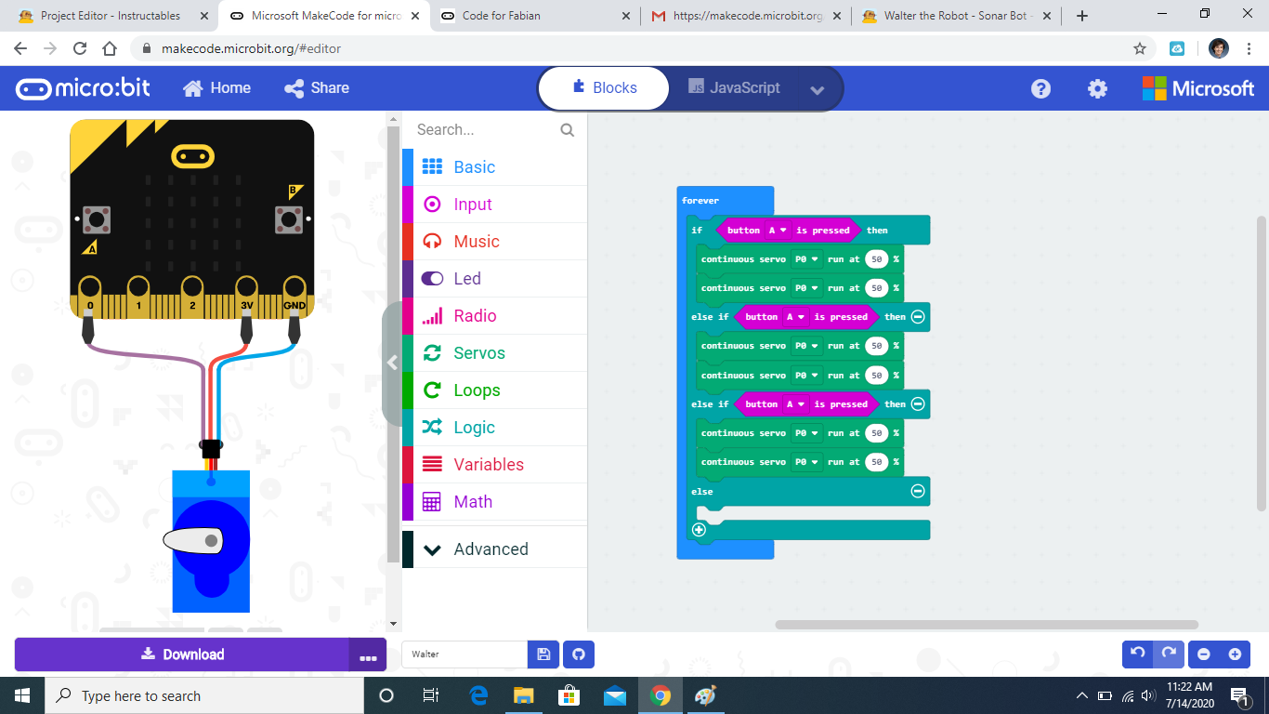The height and width of the screenshot is (714, 1269).
Task: Remove the second else if branch
Action: click(918, 404)
